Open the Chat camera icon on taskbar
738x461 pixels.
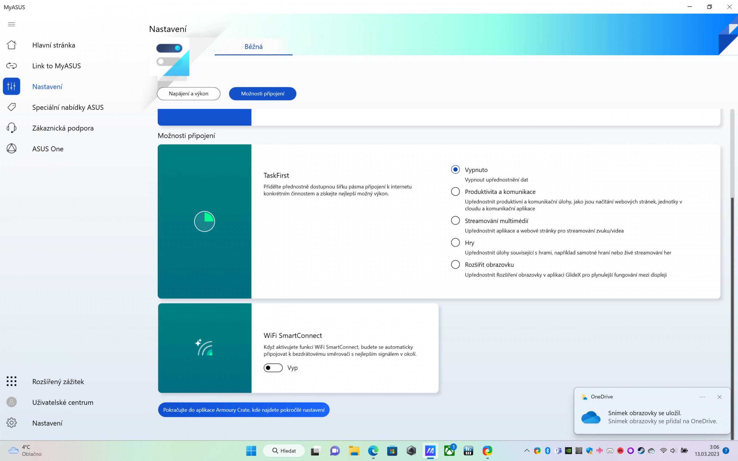335,451
